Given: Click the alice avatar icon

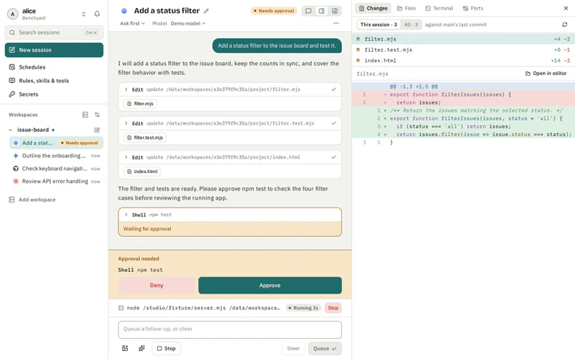Looking at the screenshot, I should [x=13, y=14].
